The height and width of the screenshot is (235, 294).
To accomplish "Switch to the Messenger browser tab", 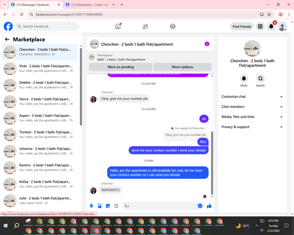I will pyautogui.click(x=36, y=5).
